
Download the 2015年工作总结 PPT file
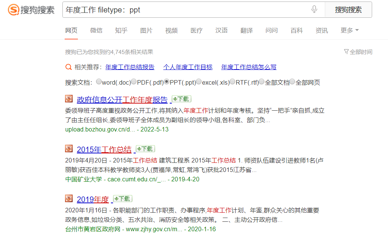pos(145,149)
